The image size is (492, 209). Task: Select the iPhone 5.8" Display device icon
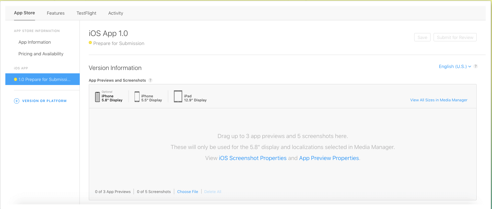tap(97, 97)
